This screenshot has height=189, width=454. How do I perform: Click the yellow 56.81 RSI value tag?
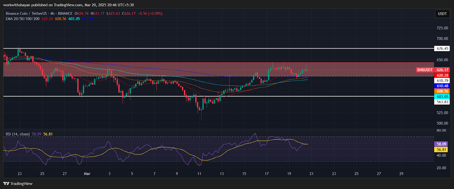[x=442, y=149]
